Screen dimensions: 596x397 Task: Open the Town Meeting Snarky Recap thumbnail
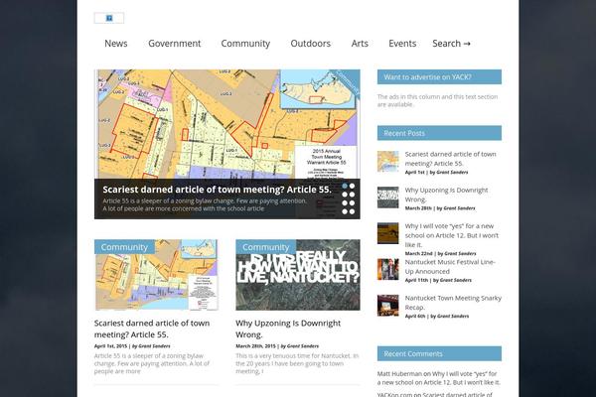[388, 306]
